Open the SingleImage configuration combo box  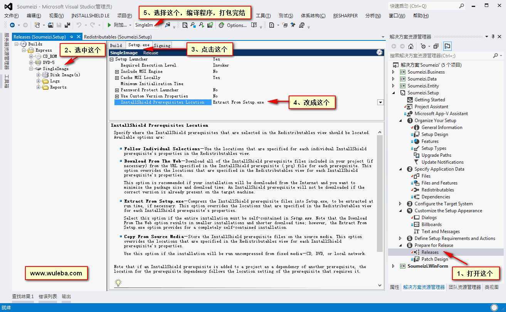tap(146, 25)
